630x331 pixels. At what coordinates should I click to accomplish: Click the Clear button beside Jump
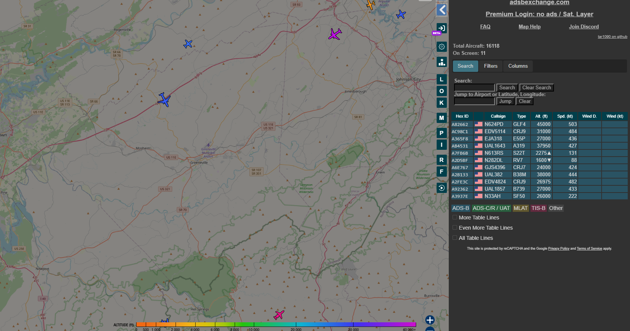click(x=524, y=101)
